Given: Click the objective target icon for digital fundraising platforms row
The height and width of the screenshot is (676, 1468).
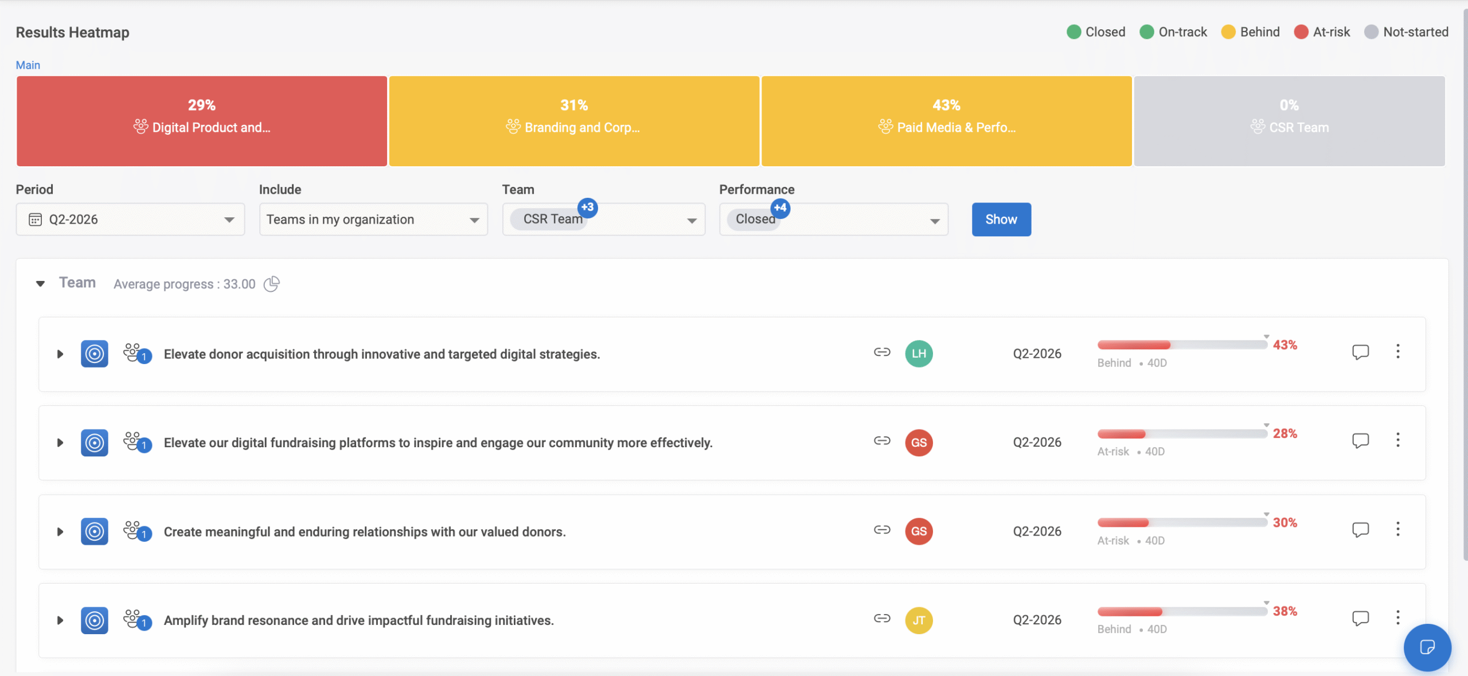Looking at the screenshot, I should pos(95,443).
